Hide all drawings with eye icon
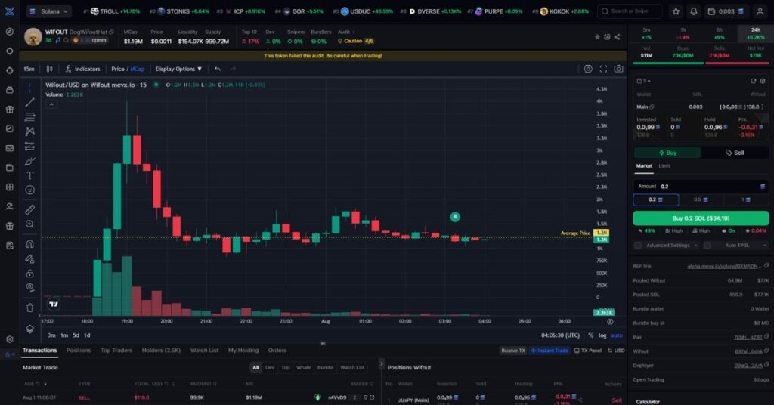The height and width of the screenshot is (405, 774). coord(30,288)
